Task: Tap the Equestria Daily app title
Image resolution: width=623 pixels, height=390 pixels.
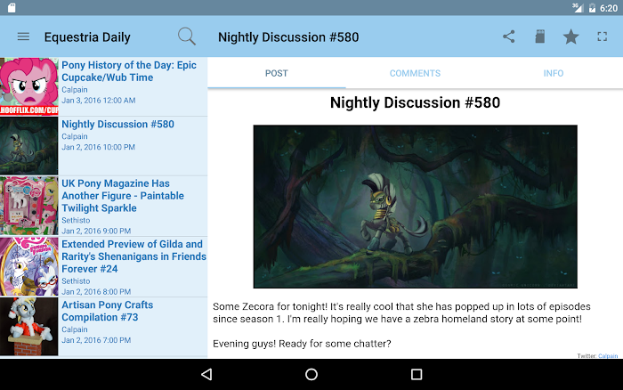Action: click(87, 37)
